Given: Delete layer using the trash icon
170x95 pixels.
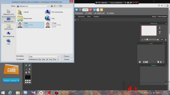Looking at the screenshot, I should 161,62.
